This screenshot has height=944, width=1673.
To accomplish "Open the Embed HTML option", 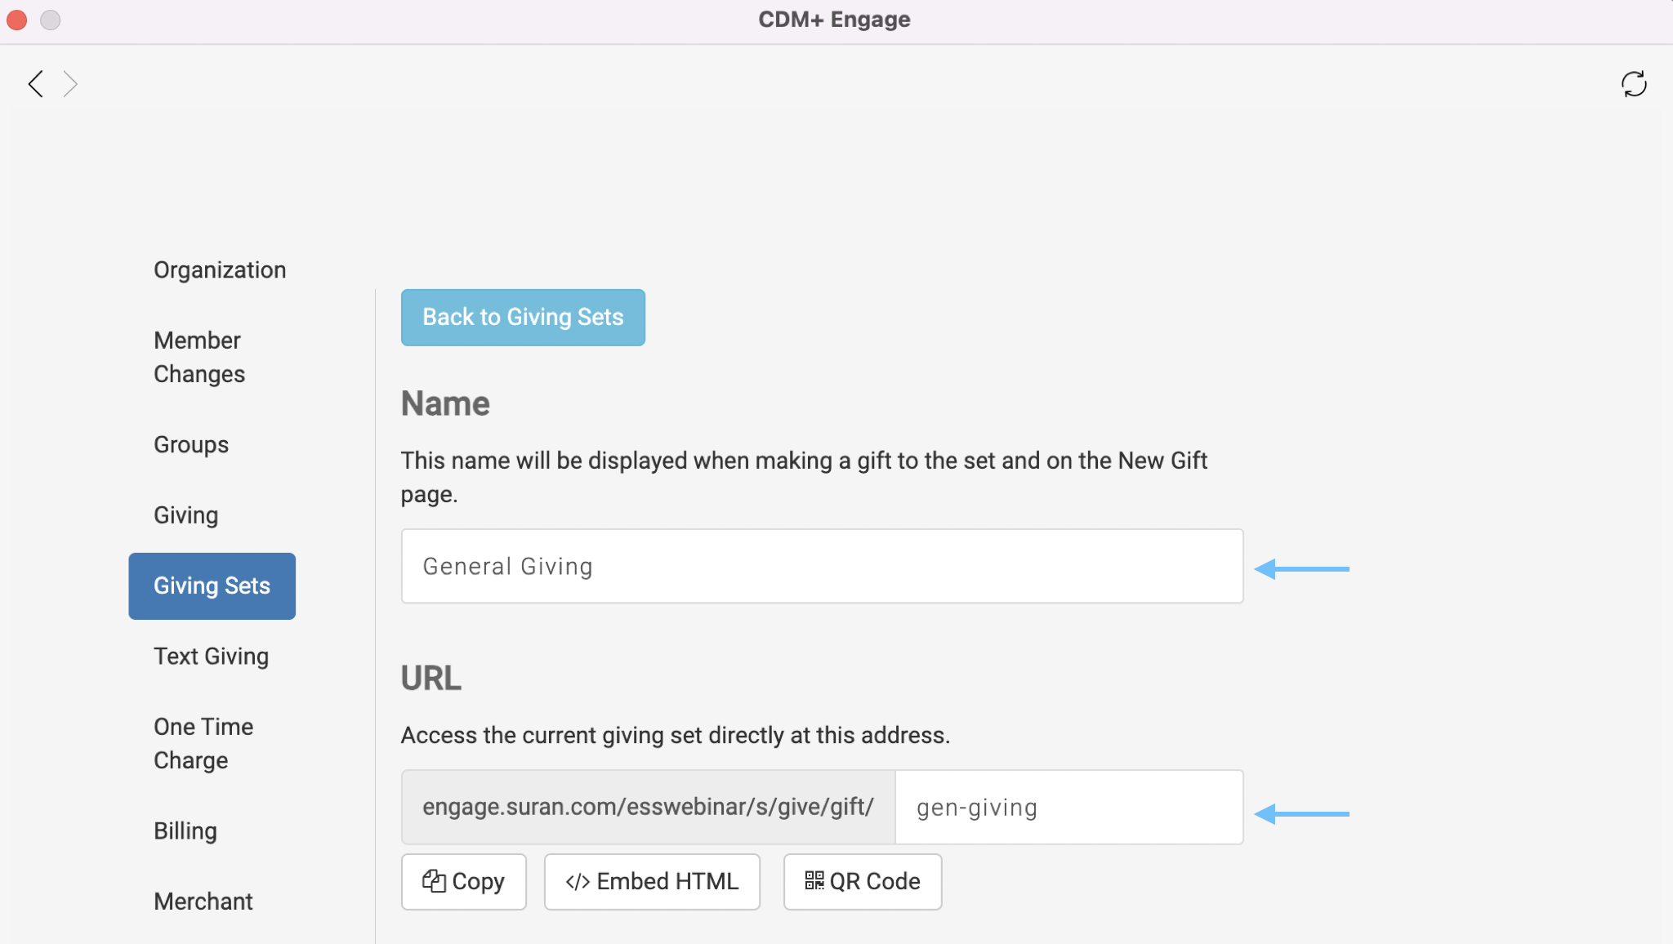I will 652,882.
